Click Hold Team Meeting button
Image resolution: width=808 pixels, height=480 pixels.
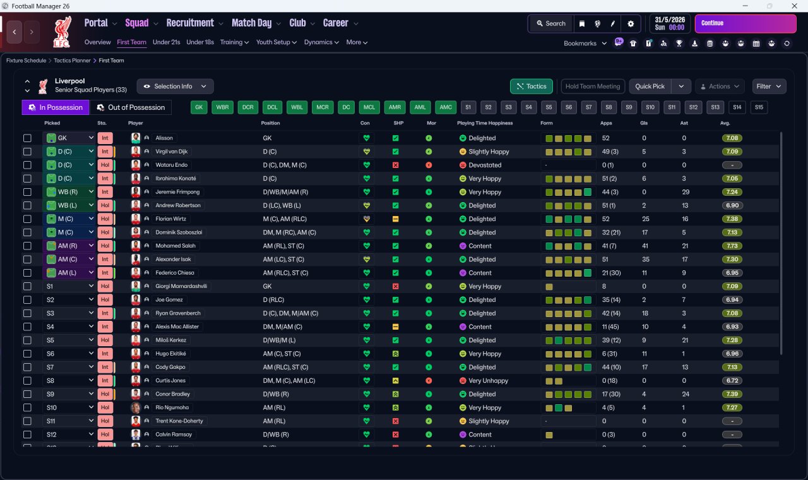593,87
